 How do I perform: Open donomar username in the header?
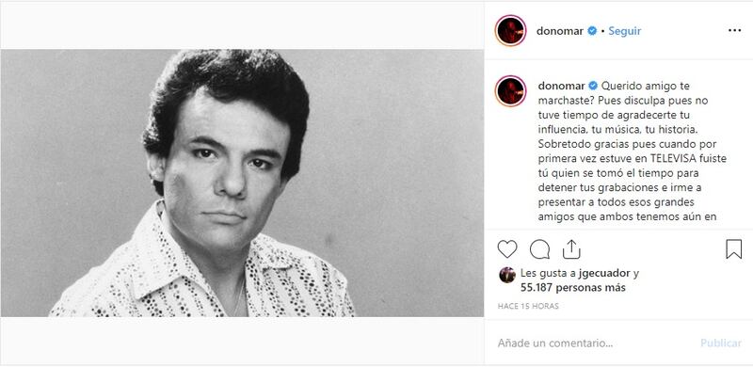tap(560, 31)
